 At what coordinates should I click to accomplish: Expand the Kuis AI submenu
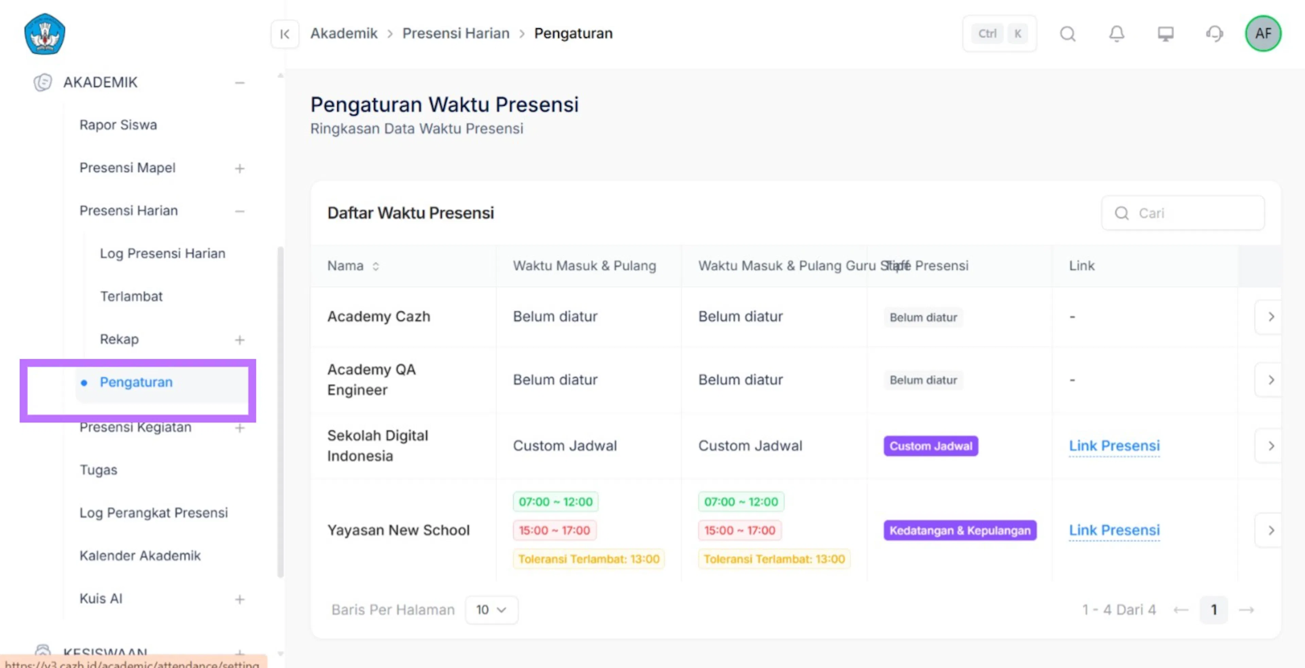[240, 599]
